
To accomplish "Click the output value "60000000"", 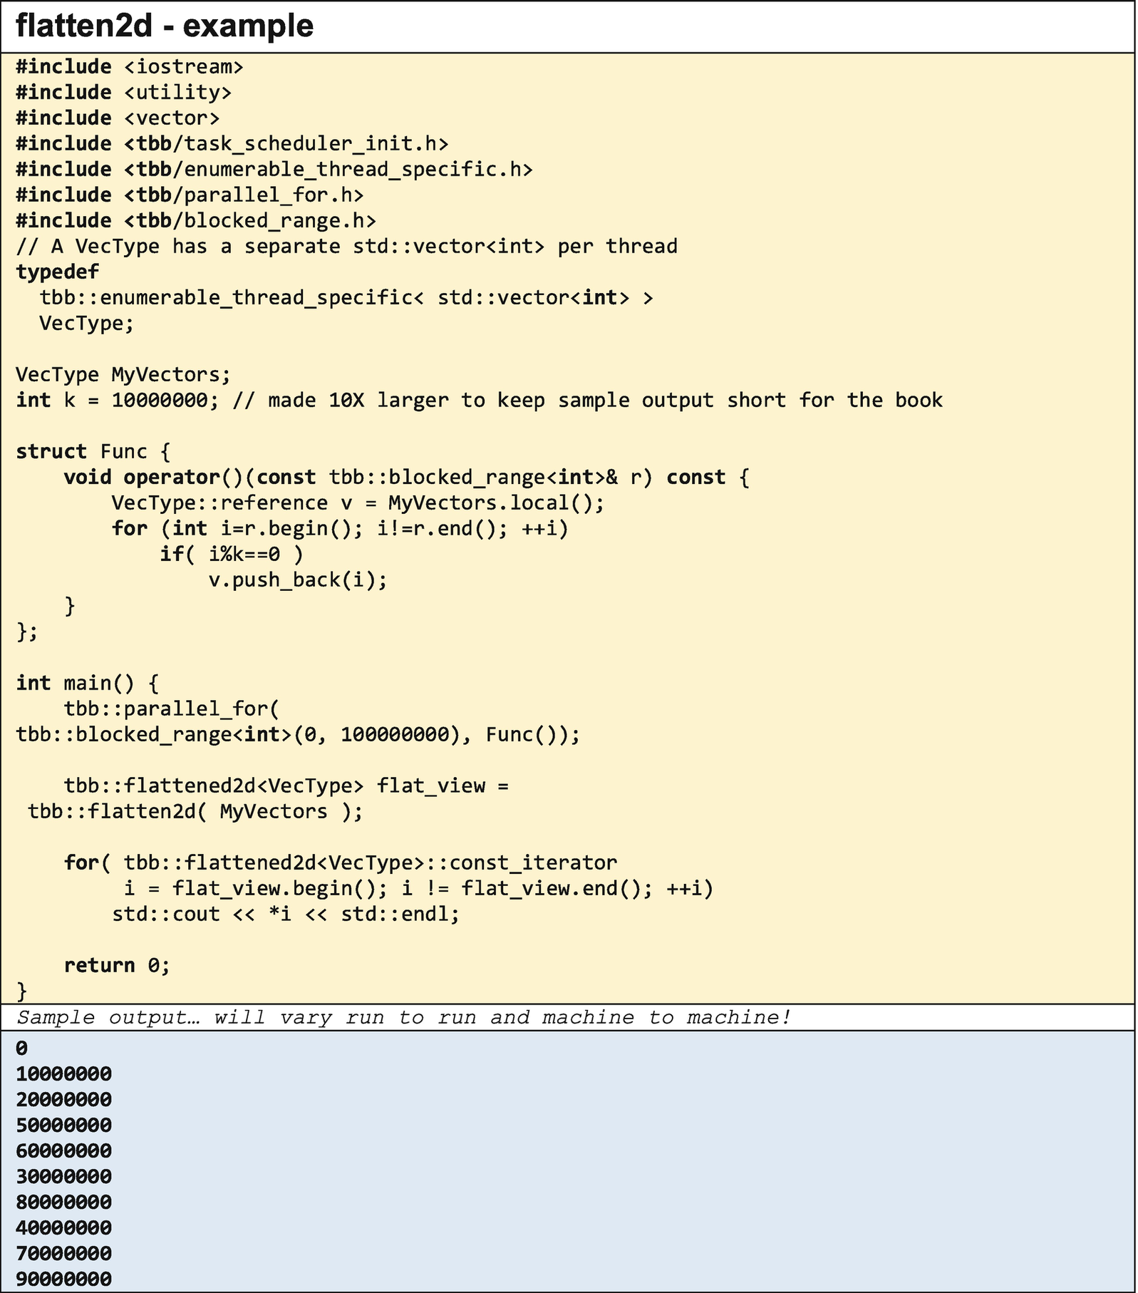I will (x=64, y=1150).
